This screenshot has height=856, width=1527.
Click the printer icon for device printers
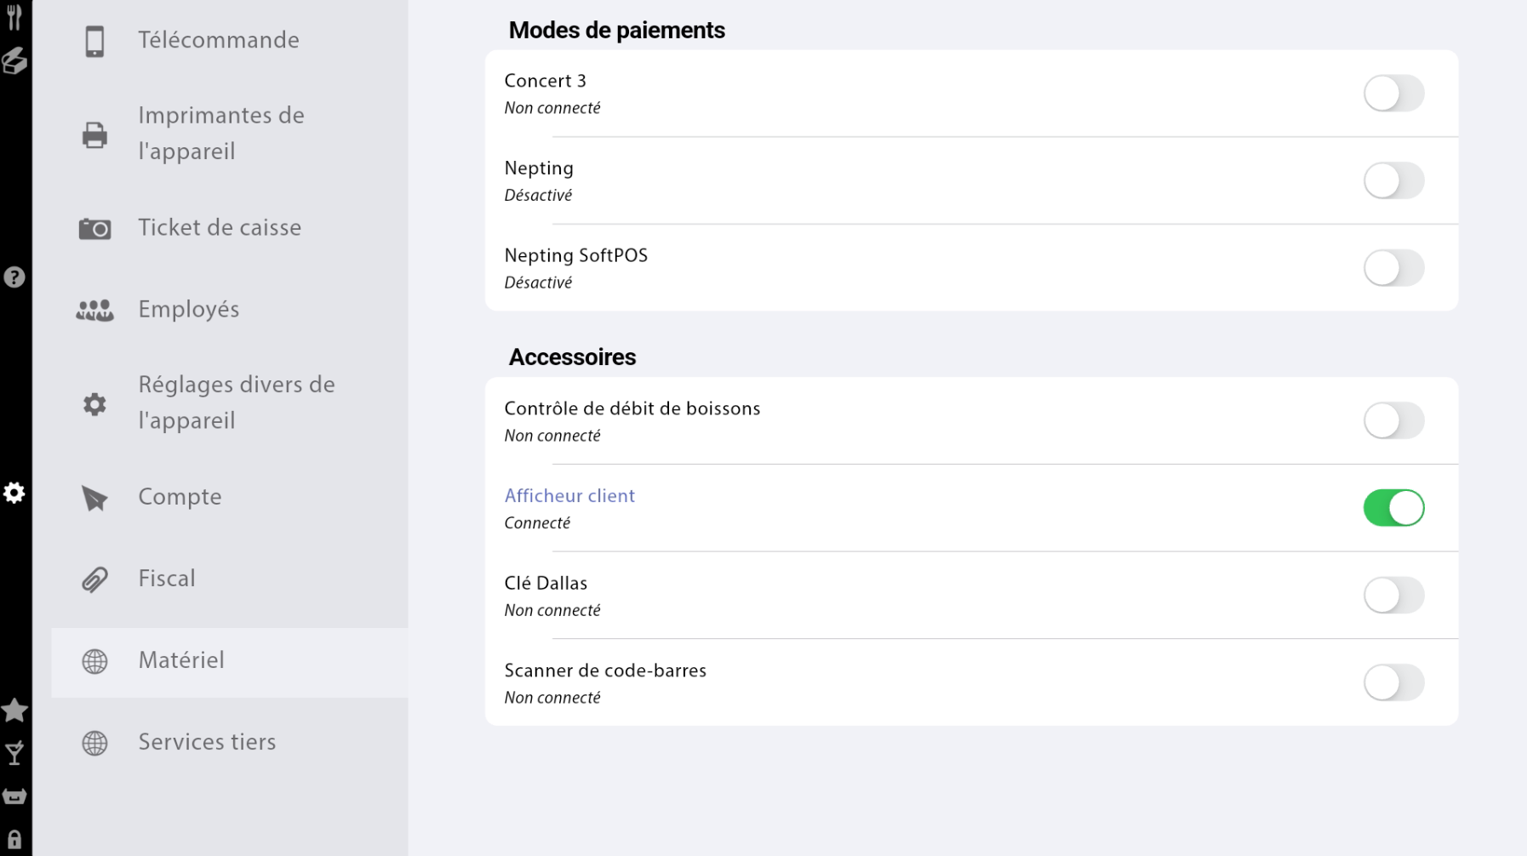[94, 134]
